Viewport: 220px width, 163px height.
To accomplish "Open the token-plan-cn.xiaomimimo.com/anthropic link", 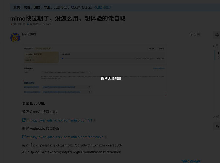I will (65, 137).
